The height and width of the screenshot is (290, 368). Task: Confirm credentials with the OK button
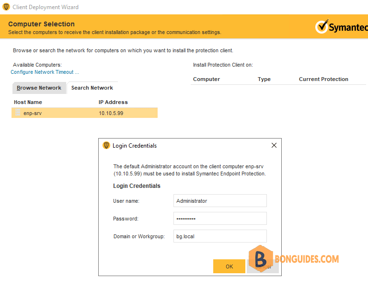coord(230,267)
